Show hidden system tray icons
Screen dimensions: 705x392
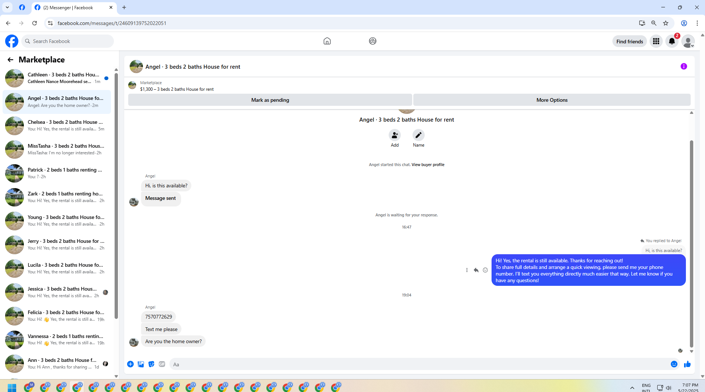point(632,388)
